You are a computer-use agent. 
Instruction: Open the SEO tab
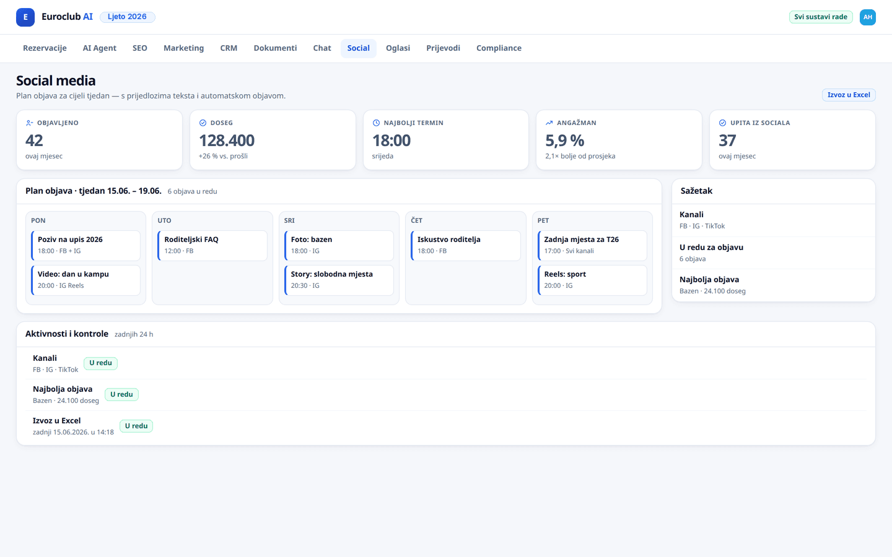[140, 48]
